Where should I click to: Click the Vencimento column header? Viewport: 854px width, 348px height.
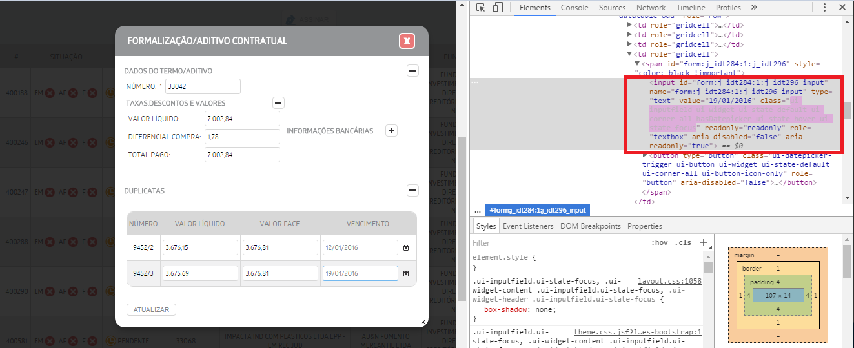click(x=368, y=224)
